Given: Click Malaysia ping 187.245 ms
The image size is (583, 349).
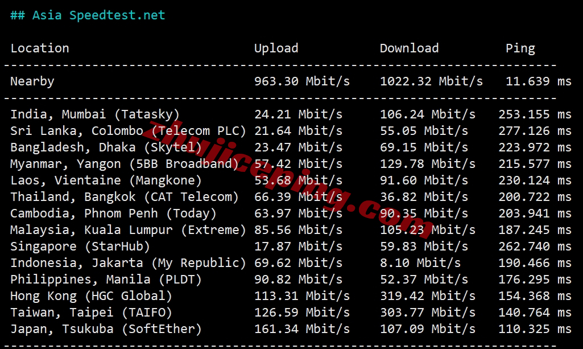Looking at the screenshot, I should pos(535,230).
